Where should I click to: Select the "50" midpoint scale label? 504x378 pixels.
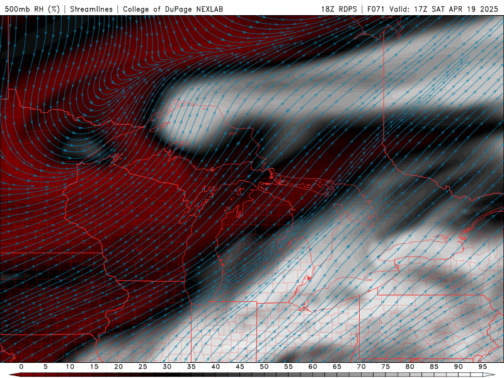point(264,367)
